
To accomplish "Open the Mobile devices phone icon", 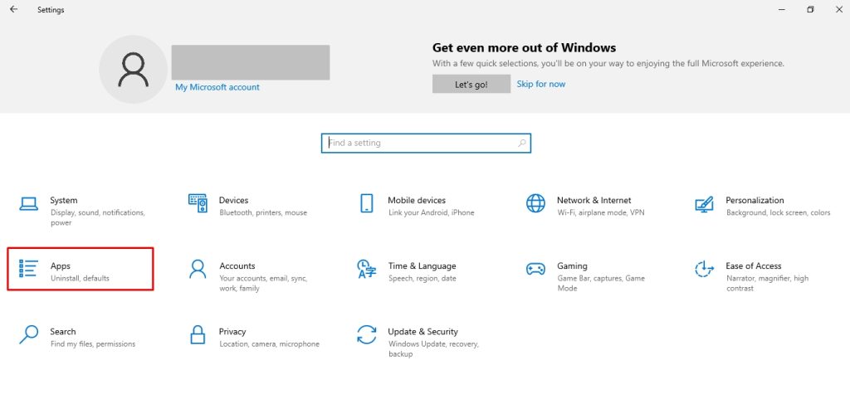I will 366,203.
